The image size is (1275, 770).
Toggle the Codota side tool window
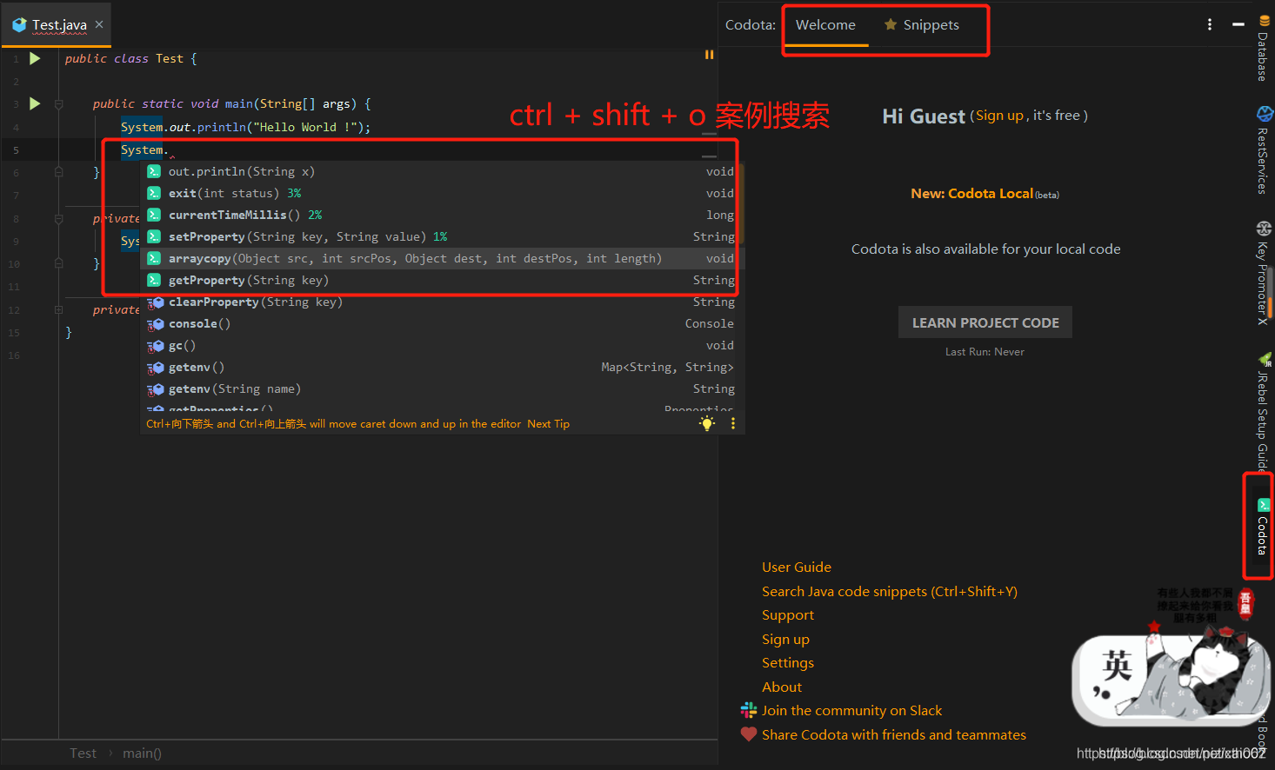[x=1263, y=527]
